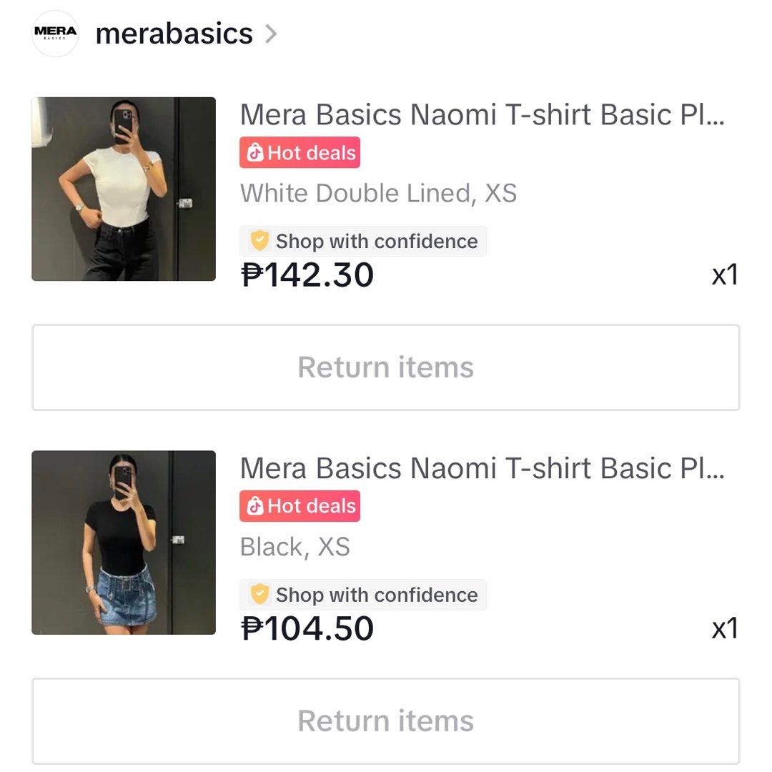Click the second Shop with confidence label
Screen dimensions: 772x772
click(377, 594)
